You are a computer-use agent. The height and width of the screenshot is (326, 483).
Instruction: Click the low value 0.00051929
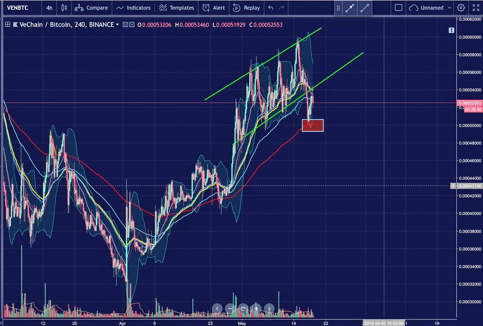[231, 25]
